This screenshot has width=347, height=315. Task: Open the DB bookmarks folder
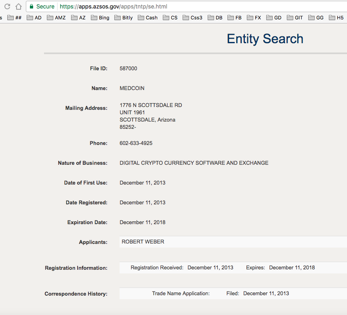tap(215, 18)
